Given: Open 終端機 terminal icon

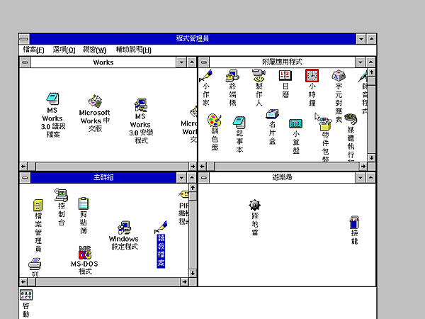Looking at the screenshot, I should tap(232, 76).
